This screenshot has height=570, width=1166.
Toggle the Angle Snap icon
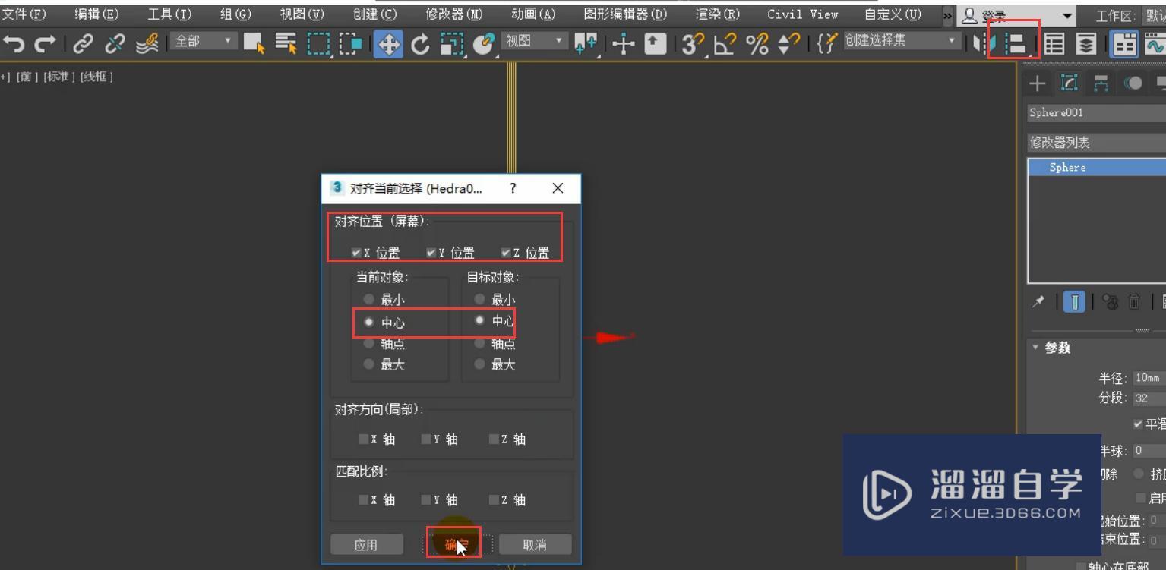pyautogui.click(x=725, y=44)
